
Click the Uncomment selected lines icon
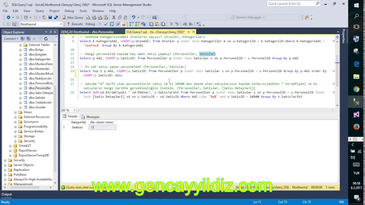coord(177,24)
